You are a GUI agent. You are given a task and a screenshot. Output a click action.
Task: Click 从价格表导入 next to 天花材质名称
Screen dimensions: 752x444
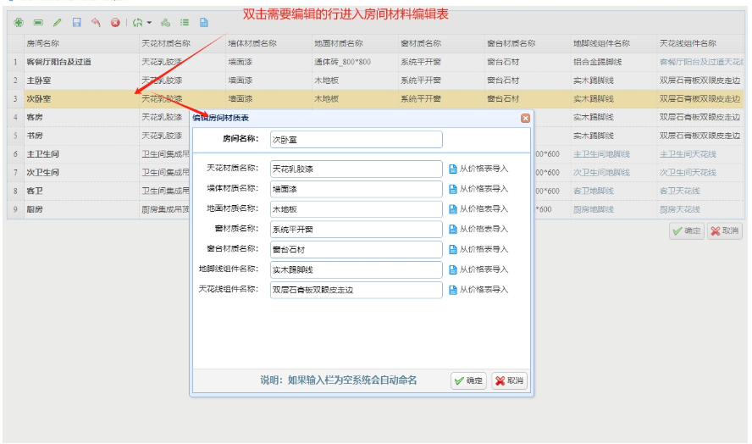[478, 169]
